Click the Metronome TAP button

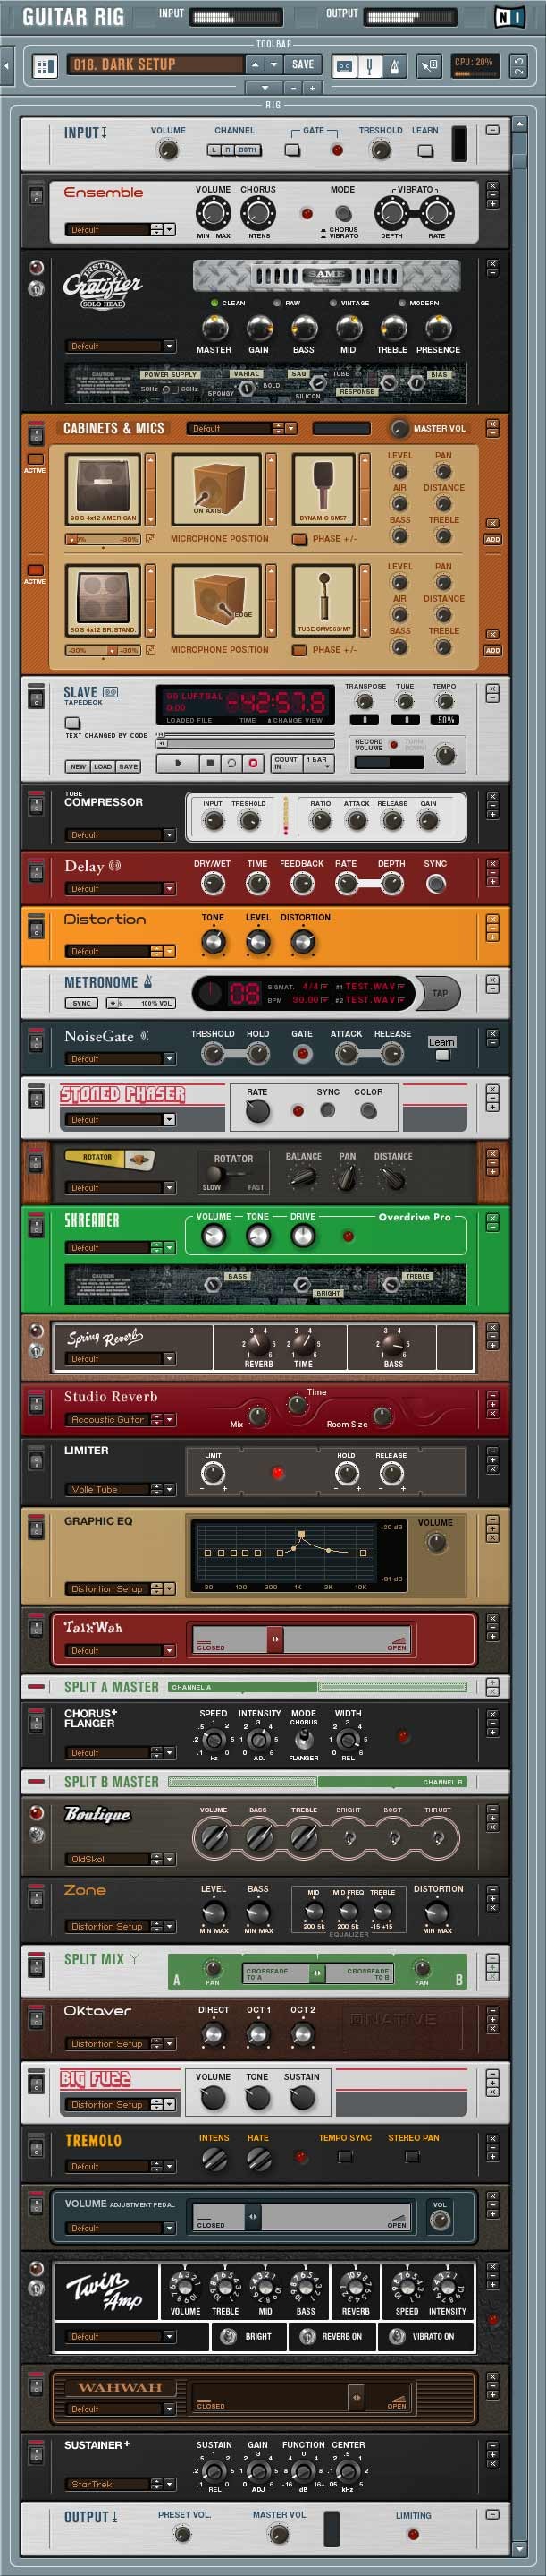(439, 992)
